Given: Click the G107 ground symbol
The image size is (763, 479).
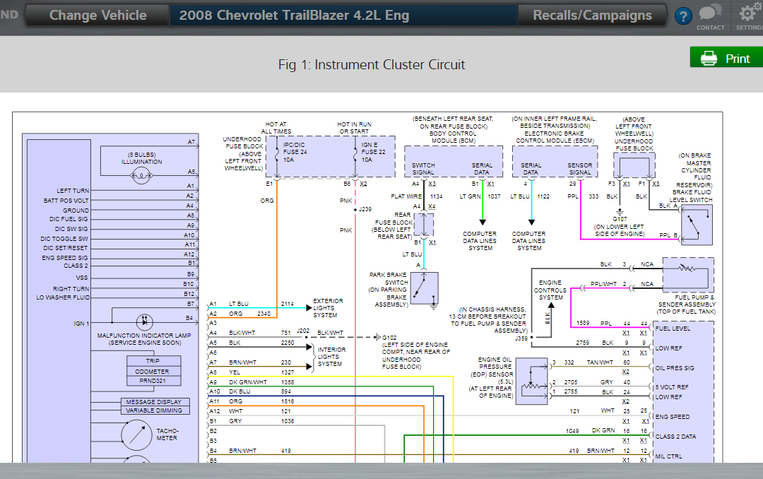Looking at the screenshot, I should coord(620,212).
